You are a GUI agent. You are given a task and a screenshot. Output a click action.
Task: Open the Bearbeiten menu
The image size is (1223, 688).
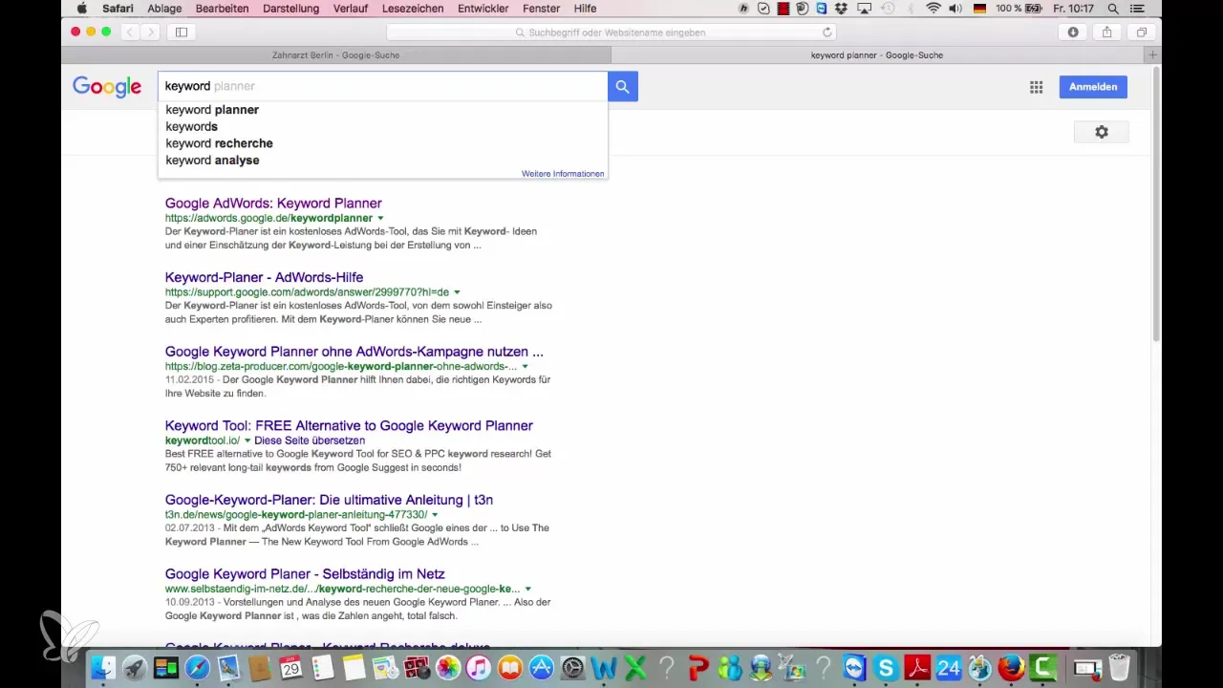click(x=223, y=9)
